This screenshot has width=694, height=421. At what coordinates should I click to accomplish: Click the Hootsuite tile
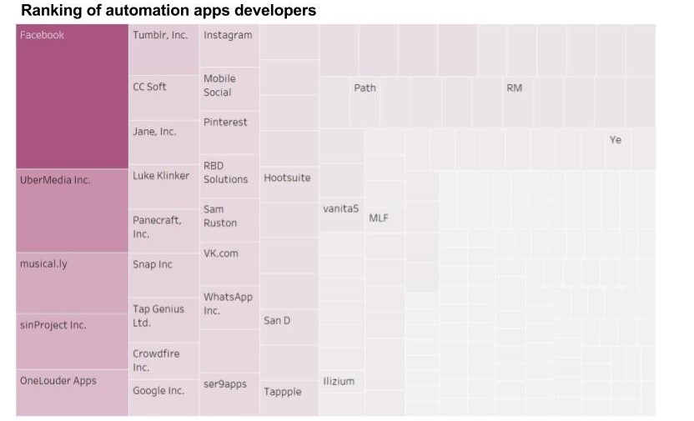coord(289,184)
